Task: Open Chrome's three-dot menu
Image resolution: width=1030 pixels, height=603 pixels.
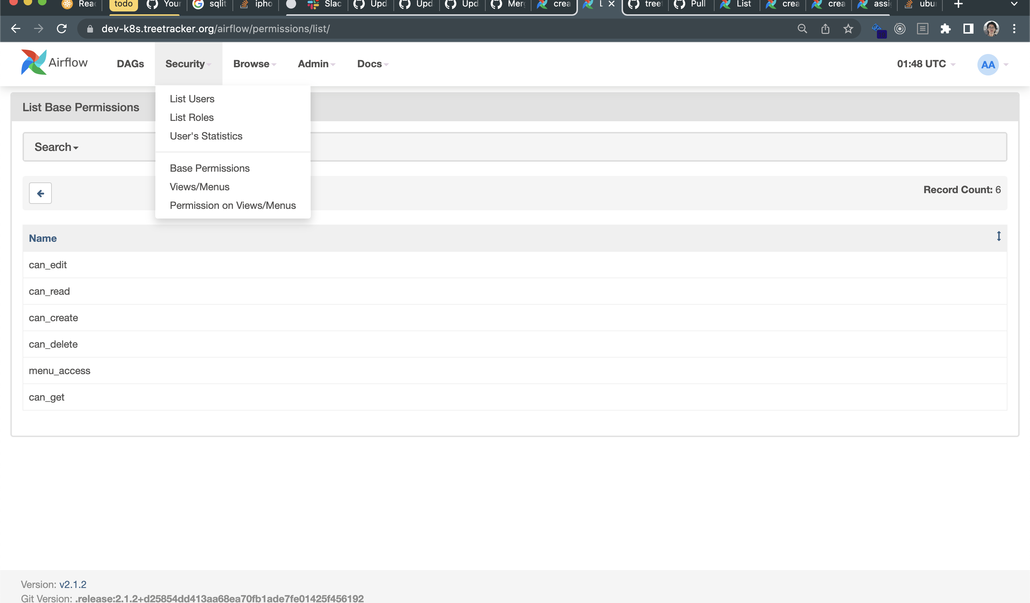Action: (1015, 29)
